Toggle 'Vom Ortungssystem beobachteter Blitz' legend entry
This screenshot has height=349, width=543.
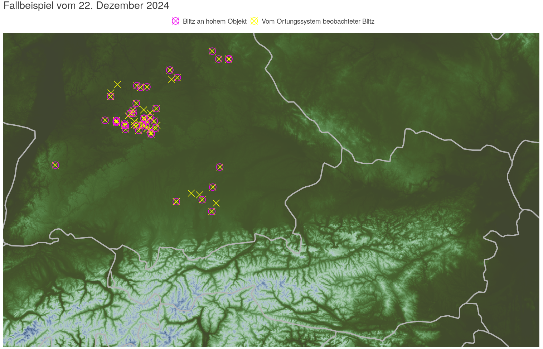(317, 21)
